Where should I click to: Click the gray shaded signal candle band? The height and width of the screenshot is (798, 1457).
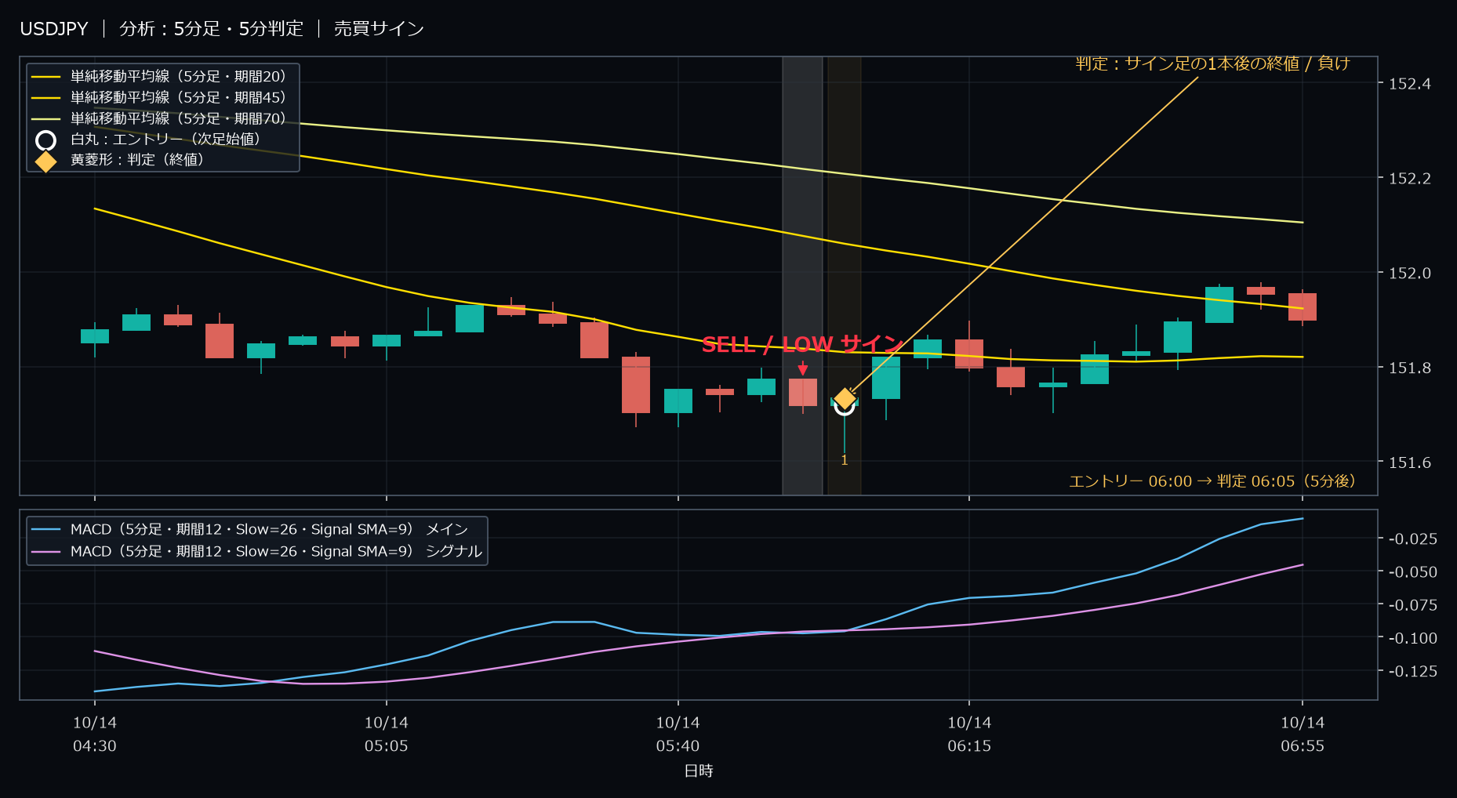click(802, 275)
